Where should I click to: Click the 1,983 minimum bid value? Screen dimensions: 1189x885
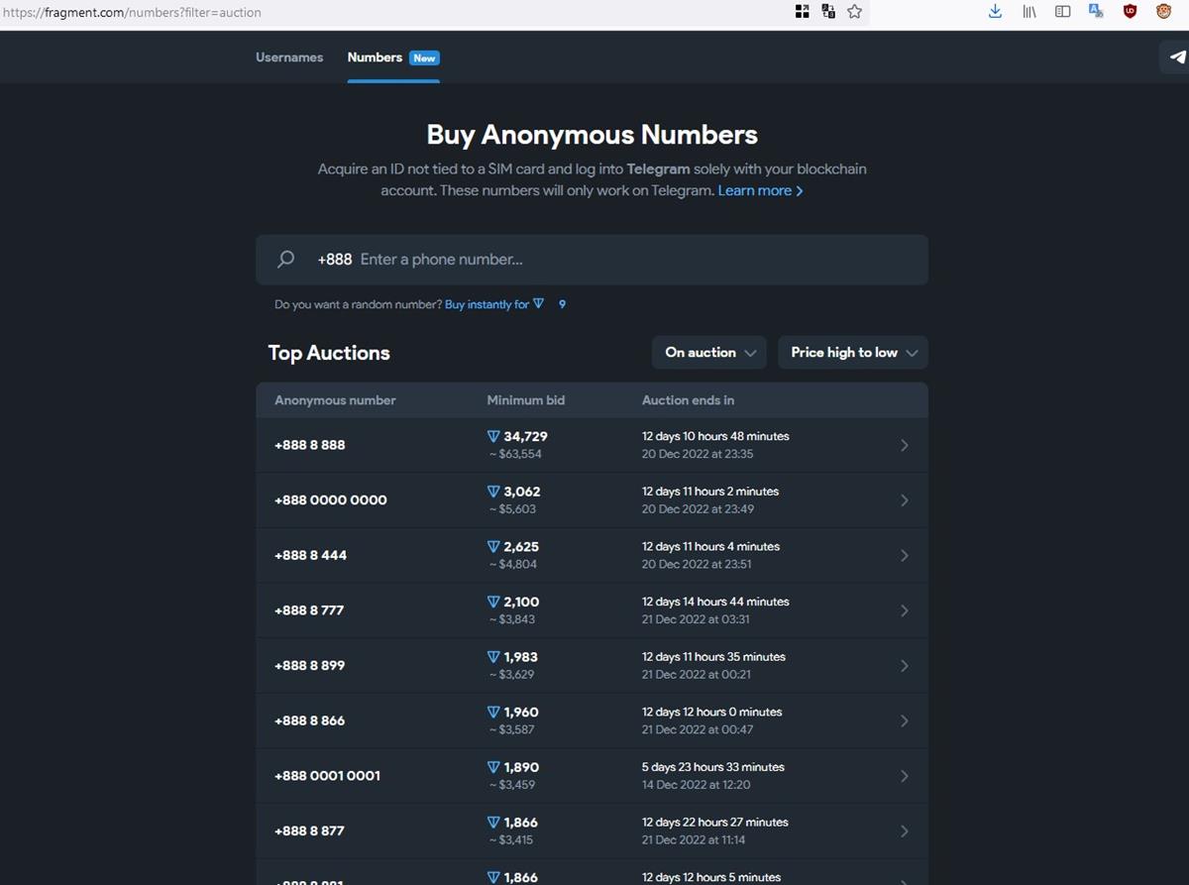click(x=521, y=657)
